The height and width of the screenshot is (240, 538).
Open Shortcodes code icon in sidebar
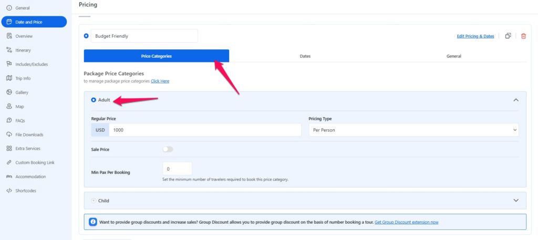[x=9, y=191]
